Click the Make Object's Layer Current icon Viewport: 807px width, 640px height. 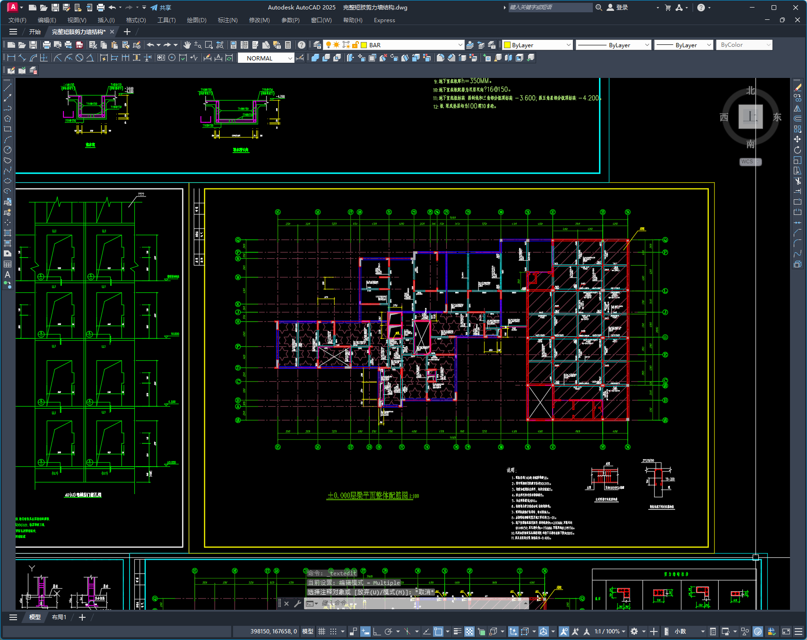pyautogui.click(x=470, y=45)
